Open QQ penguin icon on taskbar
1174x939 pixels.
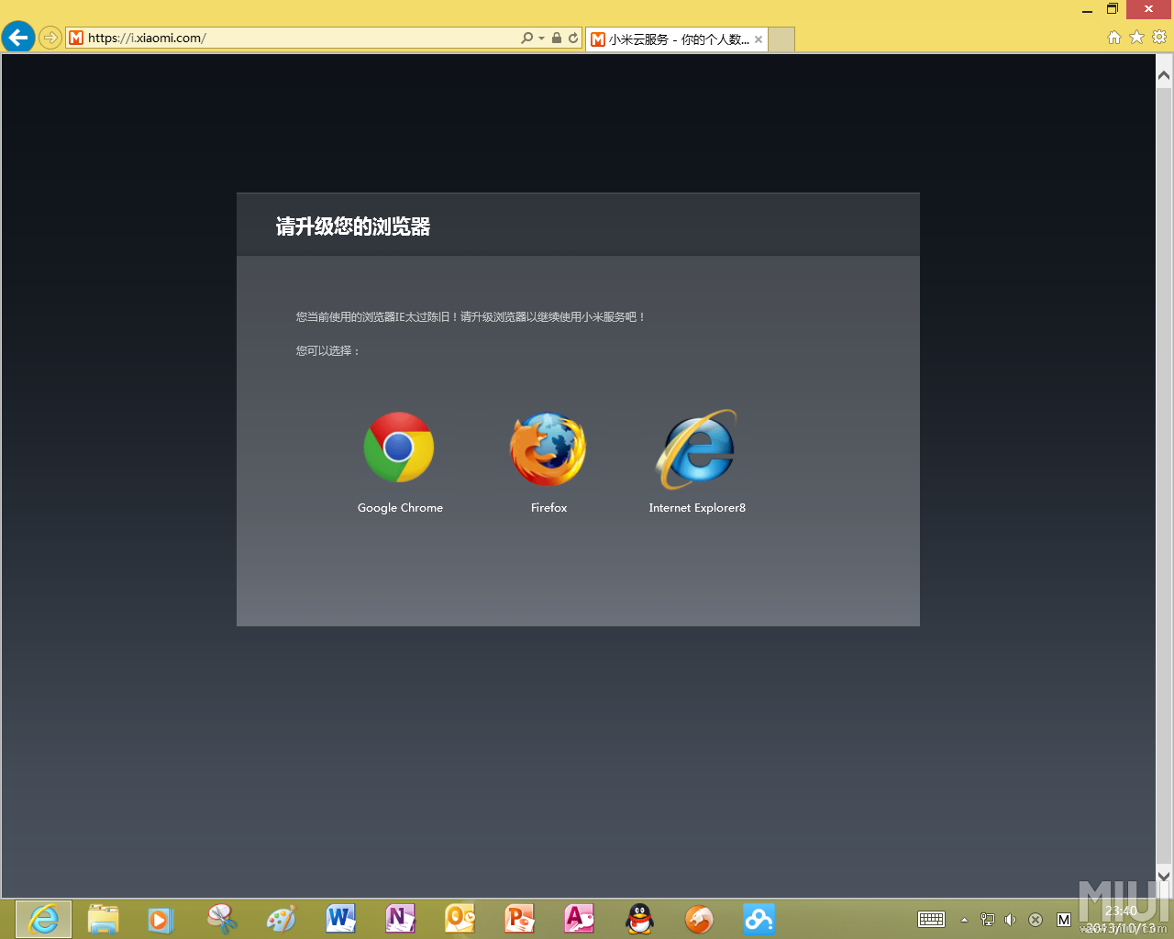tap(639, 919)
